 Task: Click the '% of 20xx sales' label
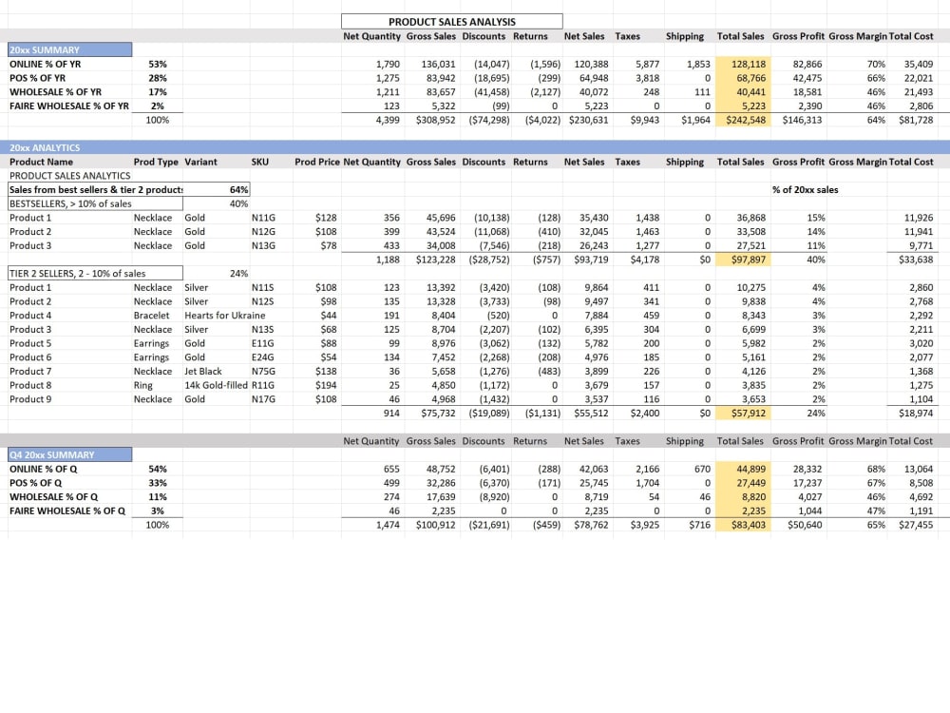tap(806, 189)
